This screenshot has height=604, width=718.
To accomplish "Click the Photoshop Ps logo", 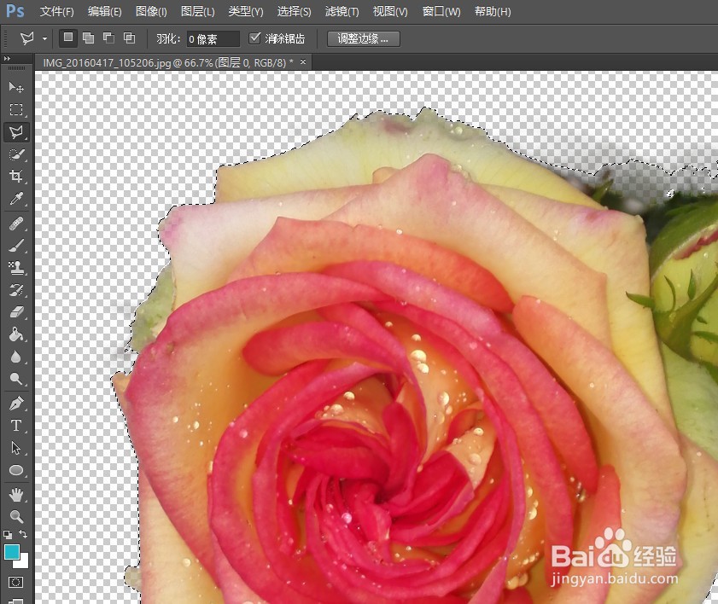I will pyautogui.click(x=15, y=10).
